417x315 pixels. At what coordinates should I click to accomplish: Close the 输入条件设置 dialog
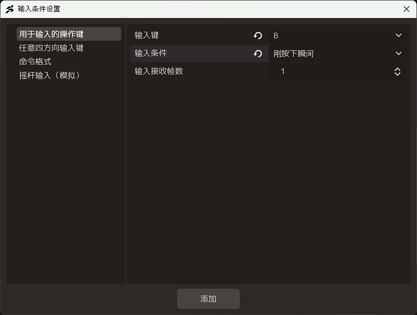tap(406, 9)
